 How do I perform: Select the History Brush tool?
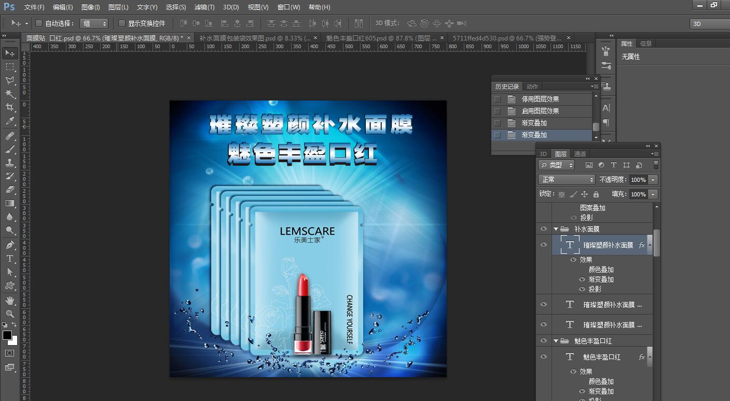pyautogui.click(x=10, y=176)
